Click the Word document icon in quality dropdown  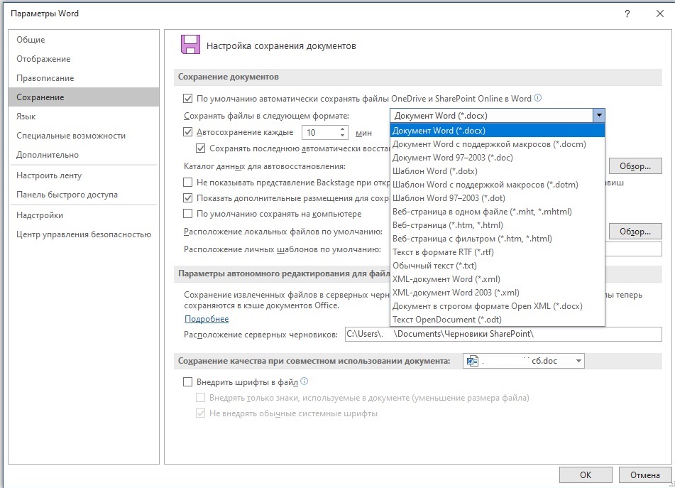pos(472,361)
